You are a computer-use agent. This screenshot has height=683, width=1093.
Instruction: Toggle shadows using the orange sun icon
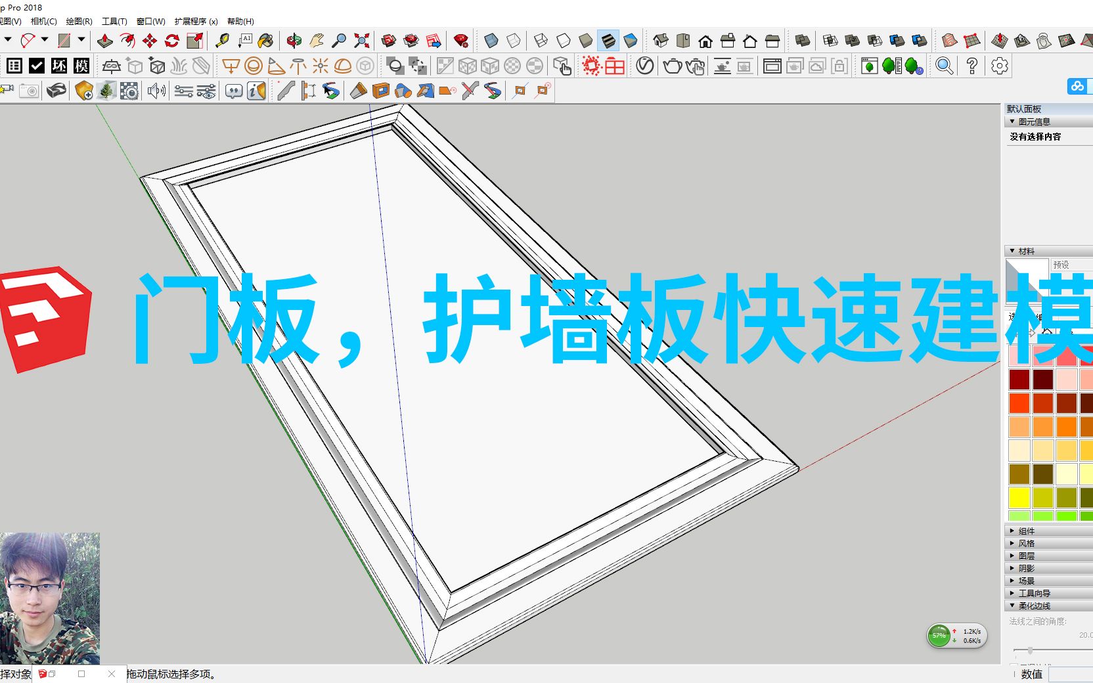(x=591, y=66)
